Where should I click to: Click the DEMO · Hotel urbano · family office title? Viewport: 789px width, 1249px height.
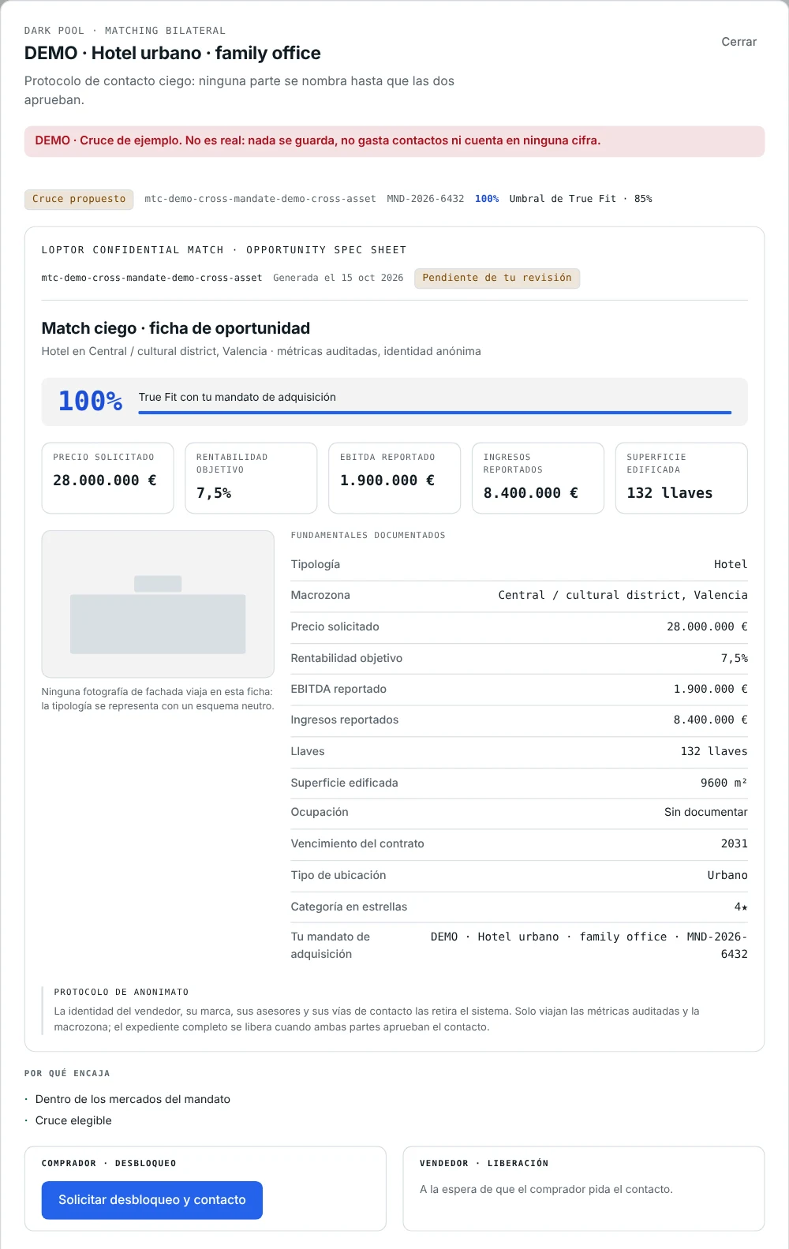pyautogui.click(x=172, y=53)
